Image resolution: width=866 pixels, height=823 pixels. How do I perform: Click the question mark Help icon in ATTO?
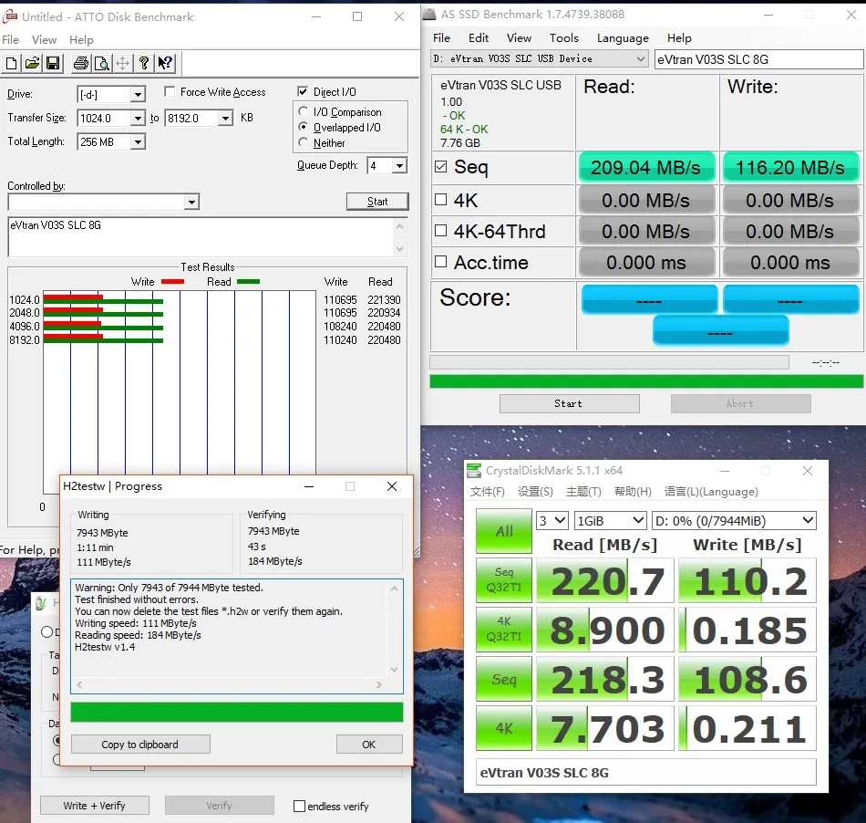coord(144,63)
